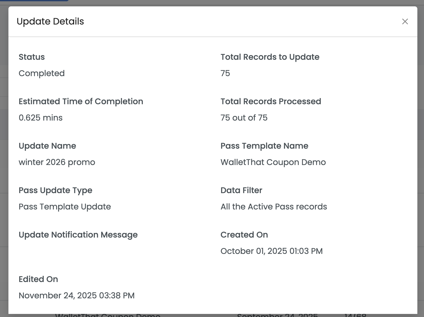Select the 75 out of 75 value
The width and height of the screenshot is (424, 317).
point(244,118)
